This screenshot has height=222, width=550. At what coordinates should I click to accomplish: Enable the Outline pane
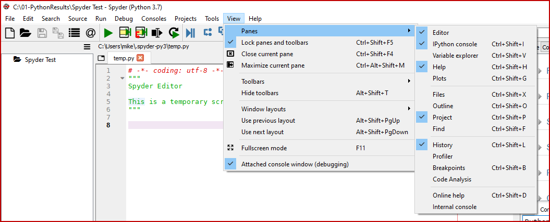(x=475, y=106)
